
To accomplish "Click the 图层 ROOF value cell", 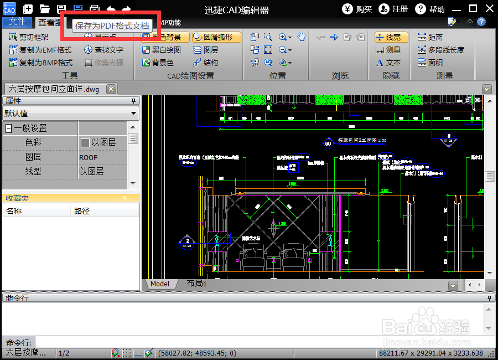I will [102, 157].
